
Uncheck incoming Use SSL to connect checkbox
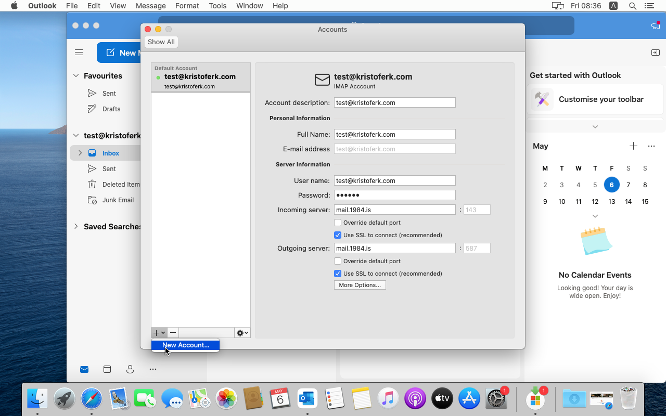click(338, 235)
